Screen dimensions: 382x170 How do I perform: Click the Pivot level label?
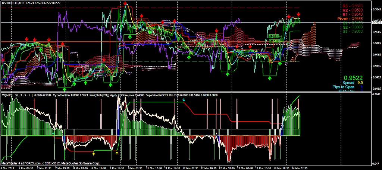tap(350, 18)
